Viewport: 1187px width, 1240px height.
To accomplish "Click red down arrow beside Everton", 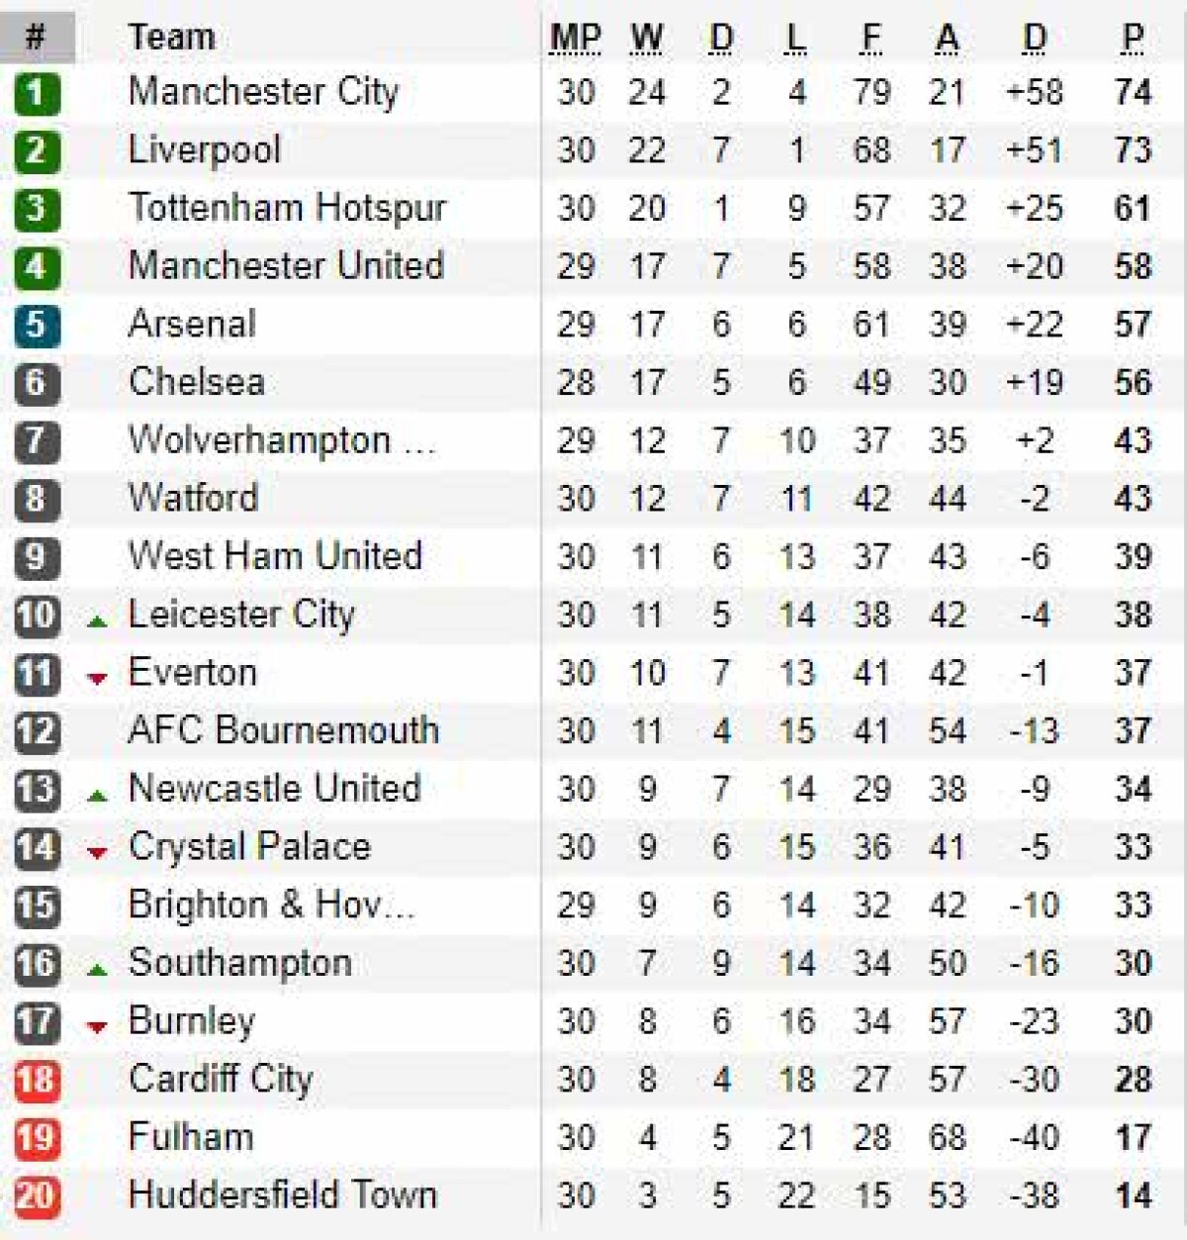I will [x=97, y=679].
